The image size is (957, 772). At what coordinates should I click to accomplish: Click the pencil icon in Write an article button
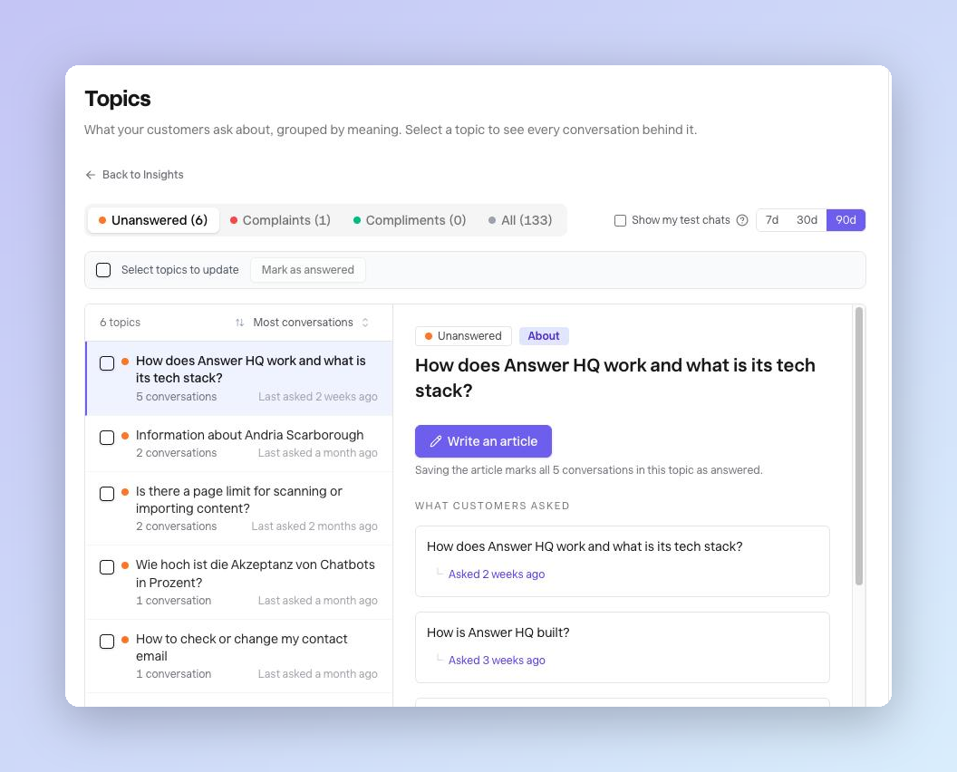click(x=436, y=441)
